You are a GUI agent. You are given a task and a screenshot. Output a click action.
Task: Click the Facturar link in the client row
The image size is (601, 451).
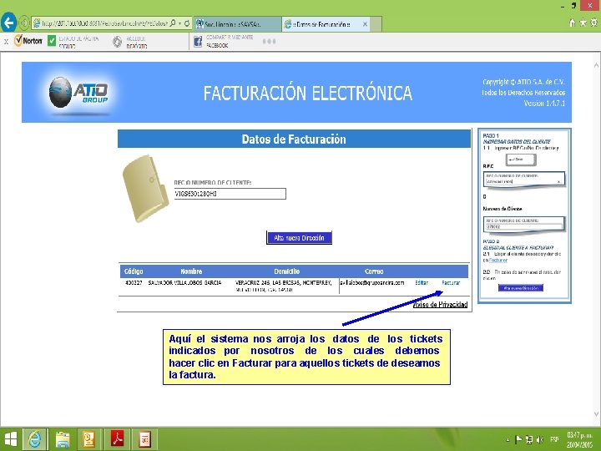coord(451,282)
